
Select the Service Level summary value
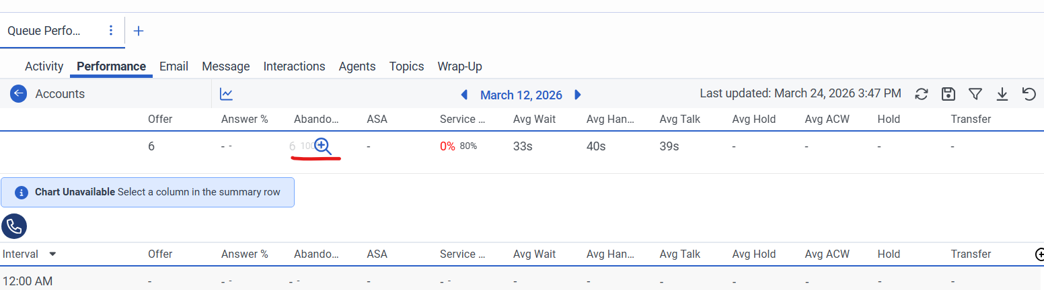(x=447, y=146)
